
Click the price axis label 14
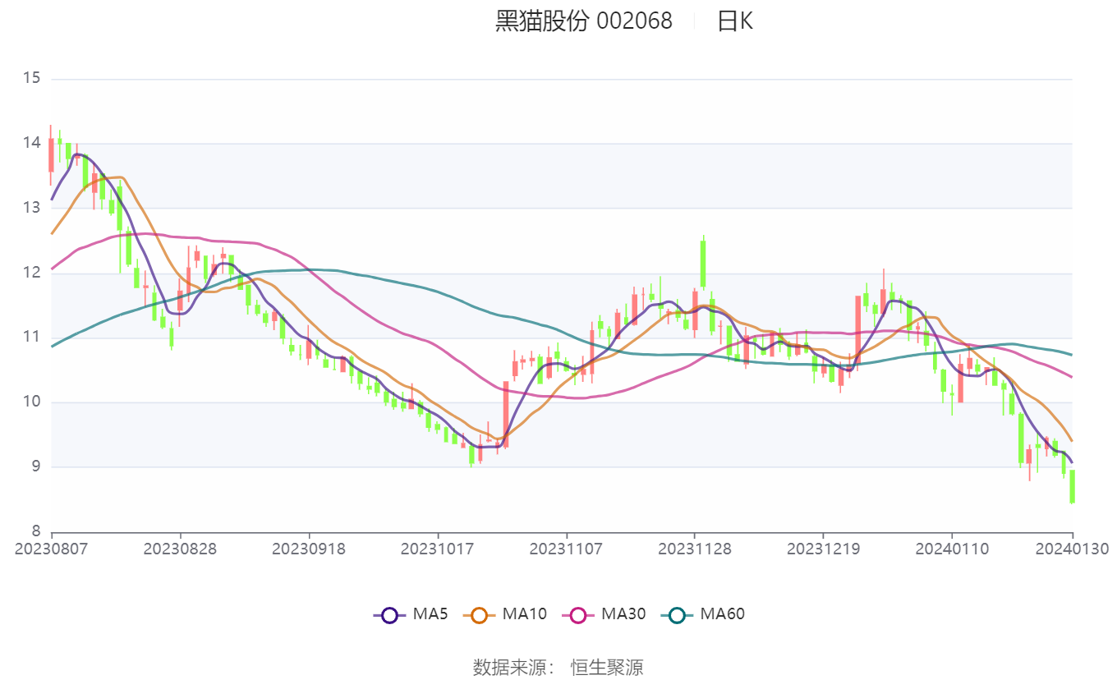coord(32,143)
